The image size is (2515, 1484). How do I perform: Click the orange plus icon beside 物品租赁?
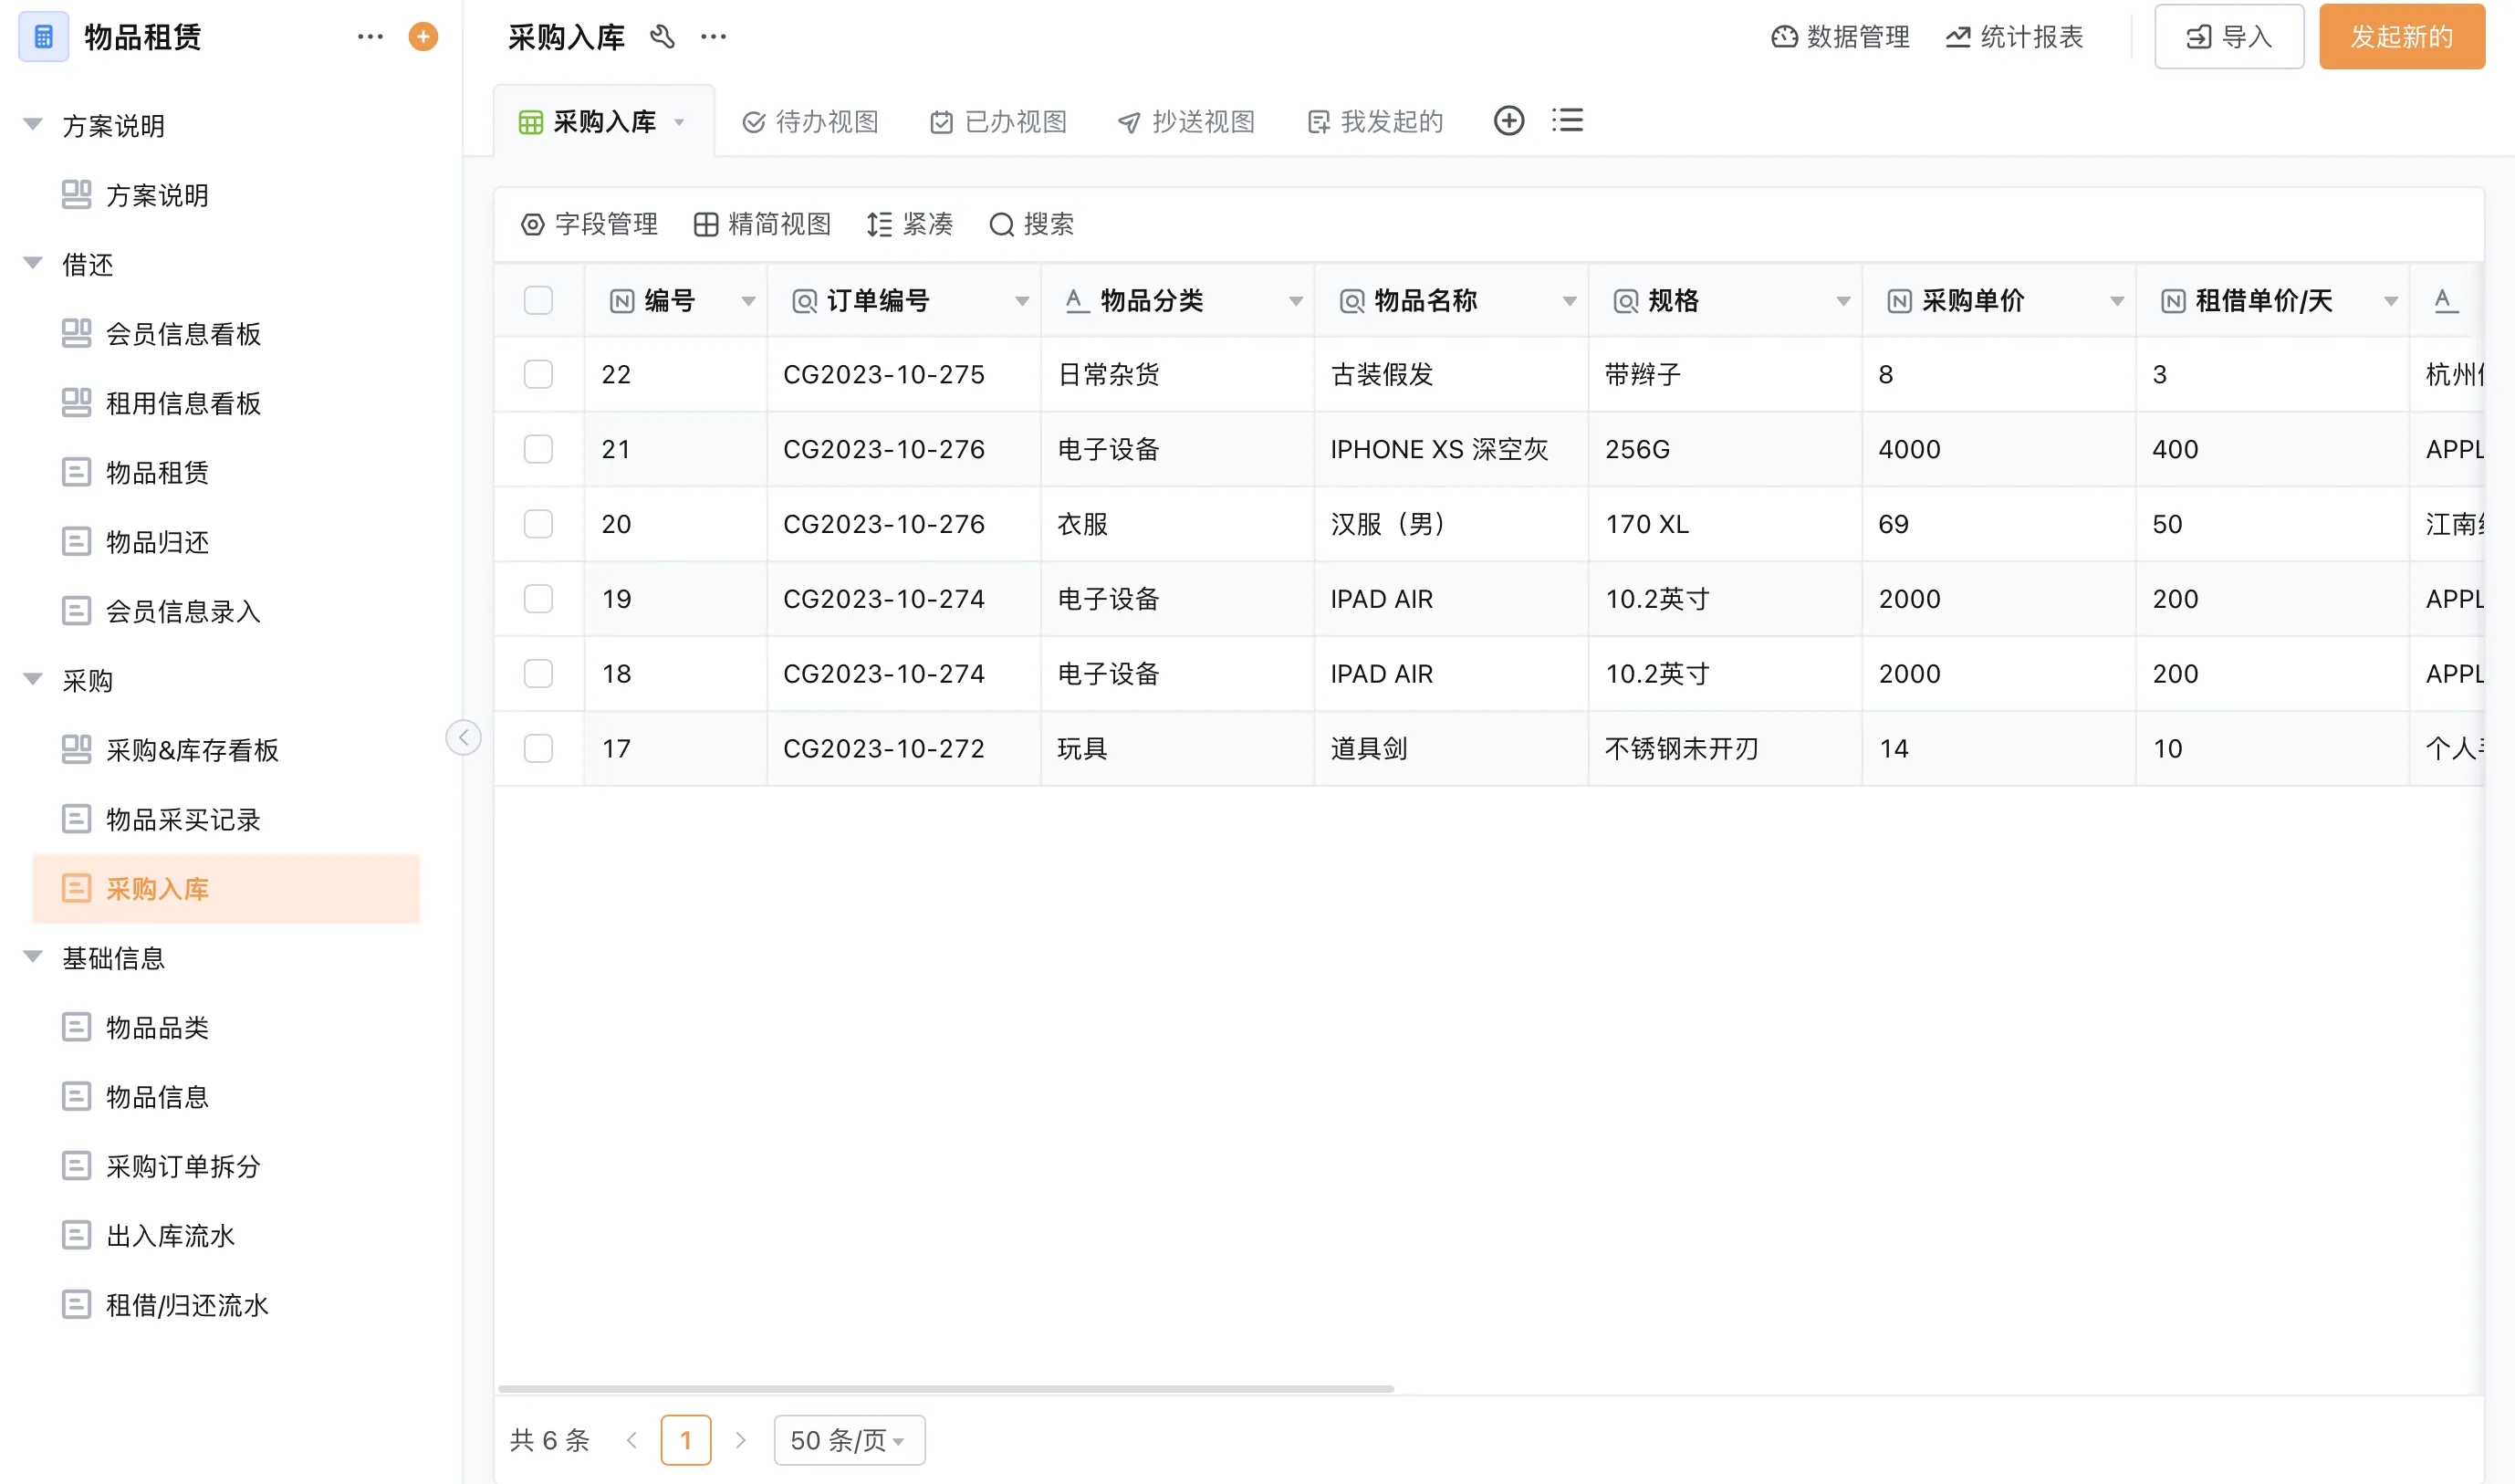pos(423,37)
